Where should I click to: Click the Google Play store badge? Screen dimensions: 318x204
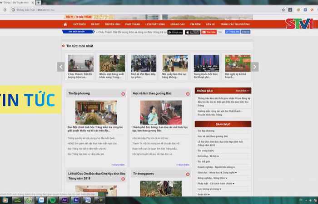click(x=175, y=32)
